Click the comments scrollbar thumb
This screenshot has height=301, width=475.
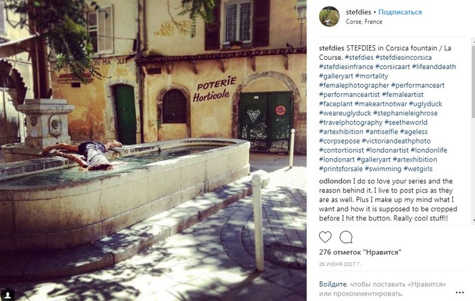[x=473, y=78]
